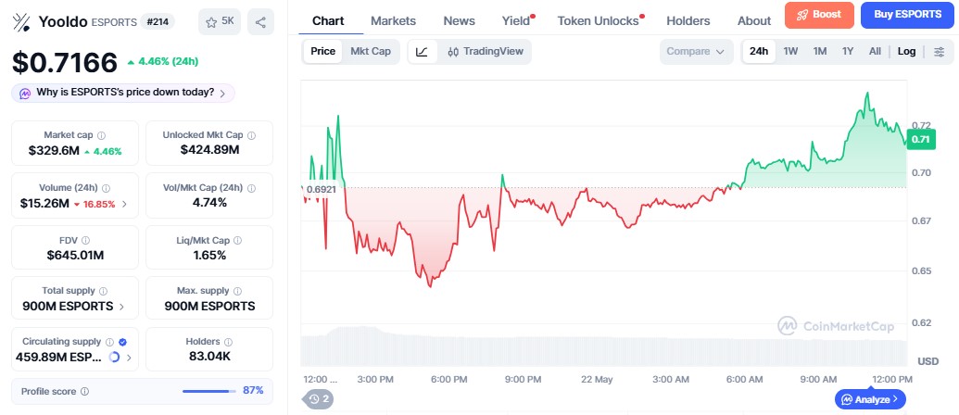Expand the Volume (24h) details chevron
The height and width of the screenshot is (415, 959).
point(125,204)
